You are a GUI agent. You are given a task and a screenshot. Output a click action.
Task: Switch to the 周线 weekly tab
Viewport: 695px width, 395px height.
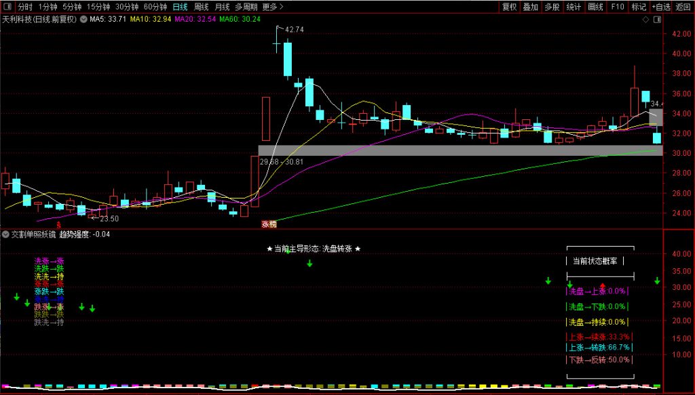[202, 7]
